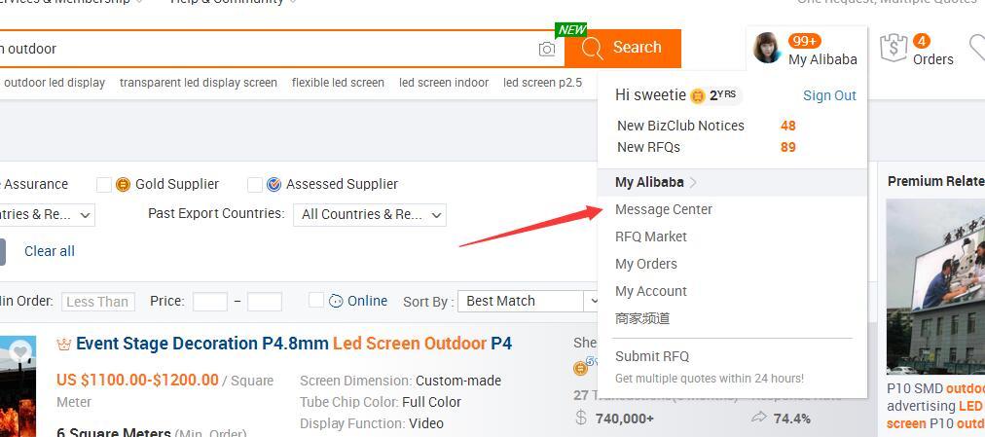Select Message Center from menu

point(664,209)
